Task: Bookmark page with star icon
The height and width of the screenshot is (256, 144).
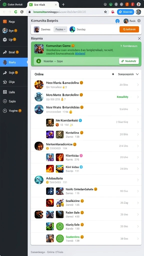Action: [x=105, y=12]
